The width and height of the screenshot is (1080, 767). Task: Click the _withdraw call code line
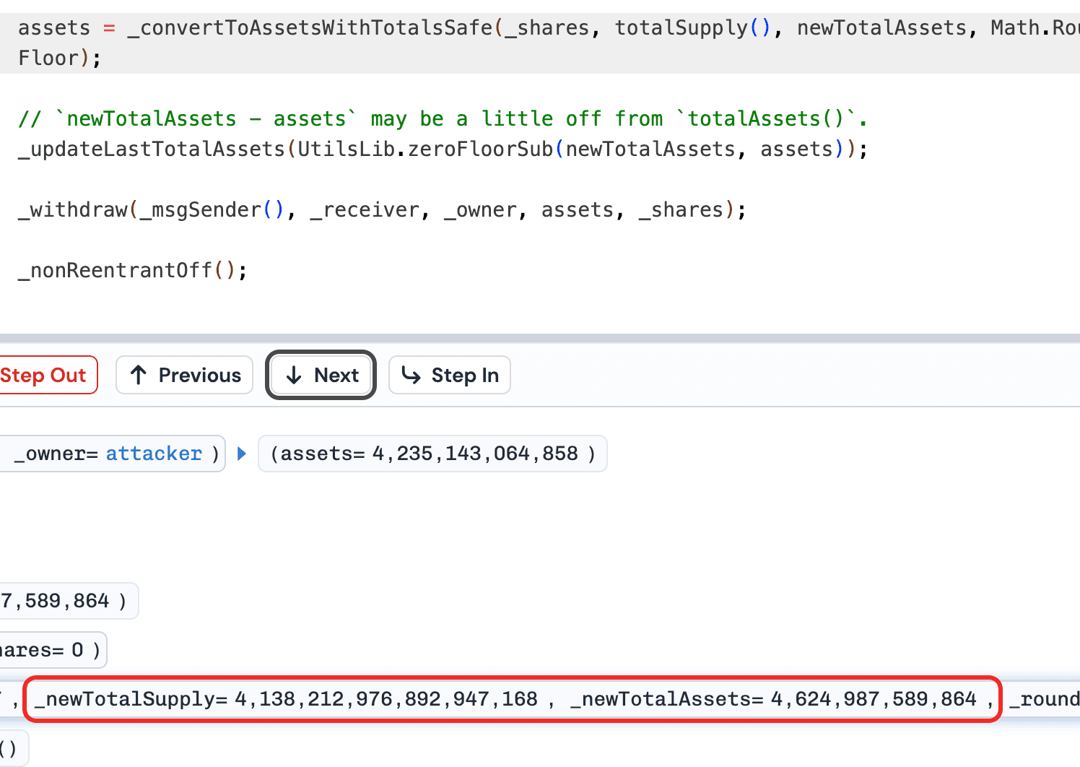click(x=382, y=209)
